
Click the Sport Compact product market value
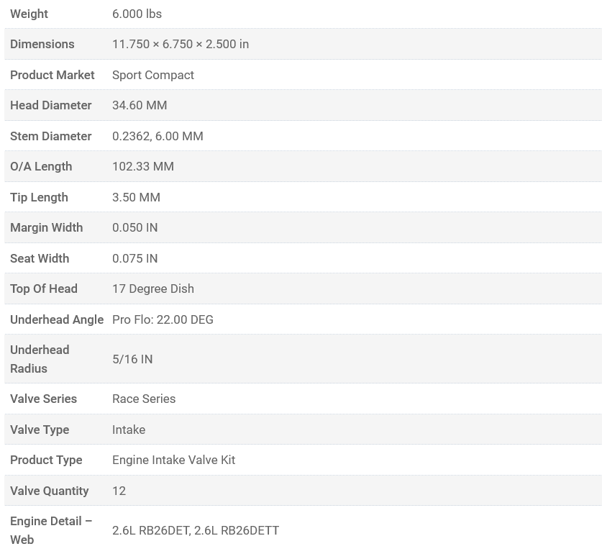pyautogui.click(x=153, y=75)
